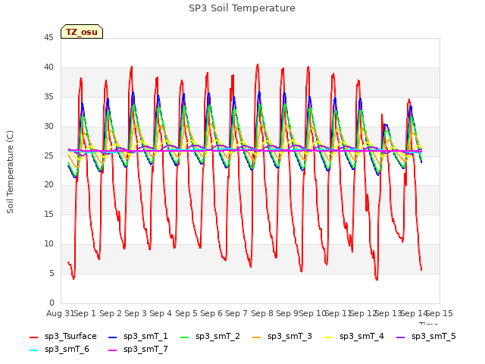Click the sp3_smT_3 legend label
The width and height of the screenshot is (485, 364).
289,336
